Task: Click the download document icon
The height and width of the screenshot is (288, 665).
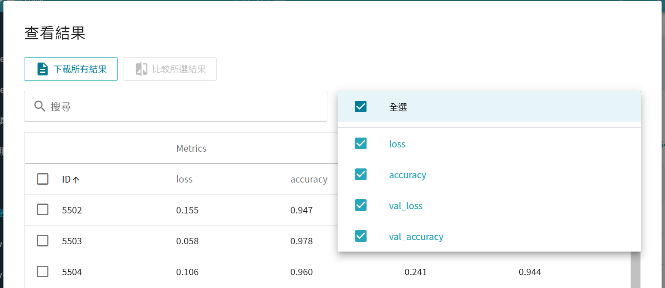Action: (42, 69)
